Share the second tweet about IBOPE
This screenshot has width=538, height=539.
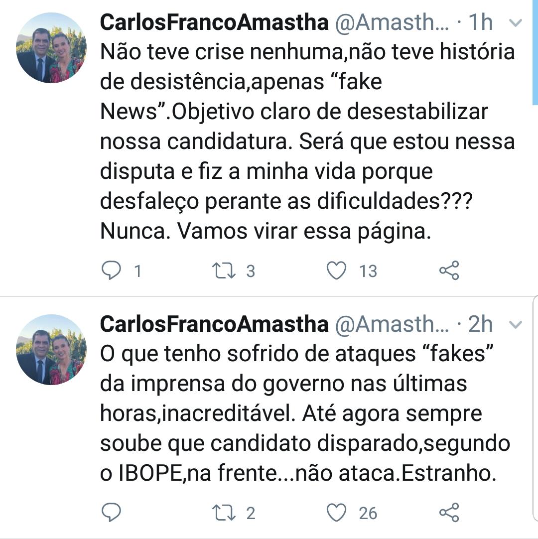click(x=449, y=513)
